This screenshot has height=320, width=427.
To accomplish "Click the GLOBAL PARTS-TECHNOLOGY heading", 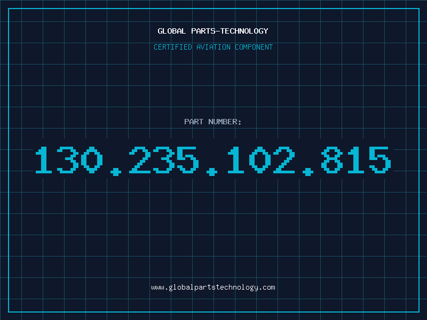I will pyautogui.click(x=213, y=31).
